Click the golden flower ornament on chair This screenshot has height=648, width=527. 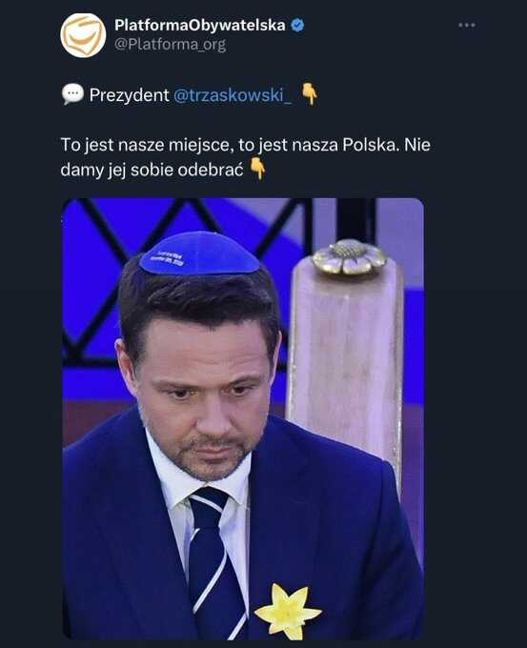coord(349,257)
